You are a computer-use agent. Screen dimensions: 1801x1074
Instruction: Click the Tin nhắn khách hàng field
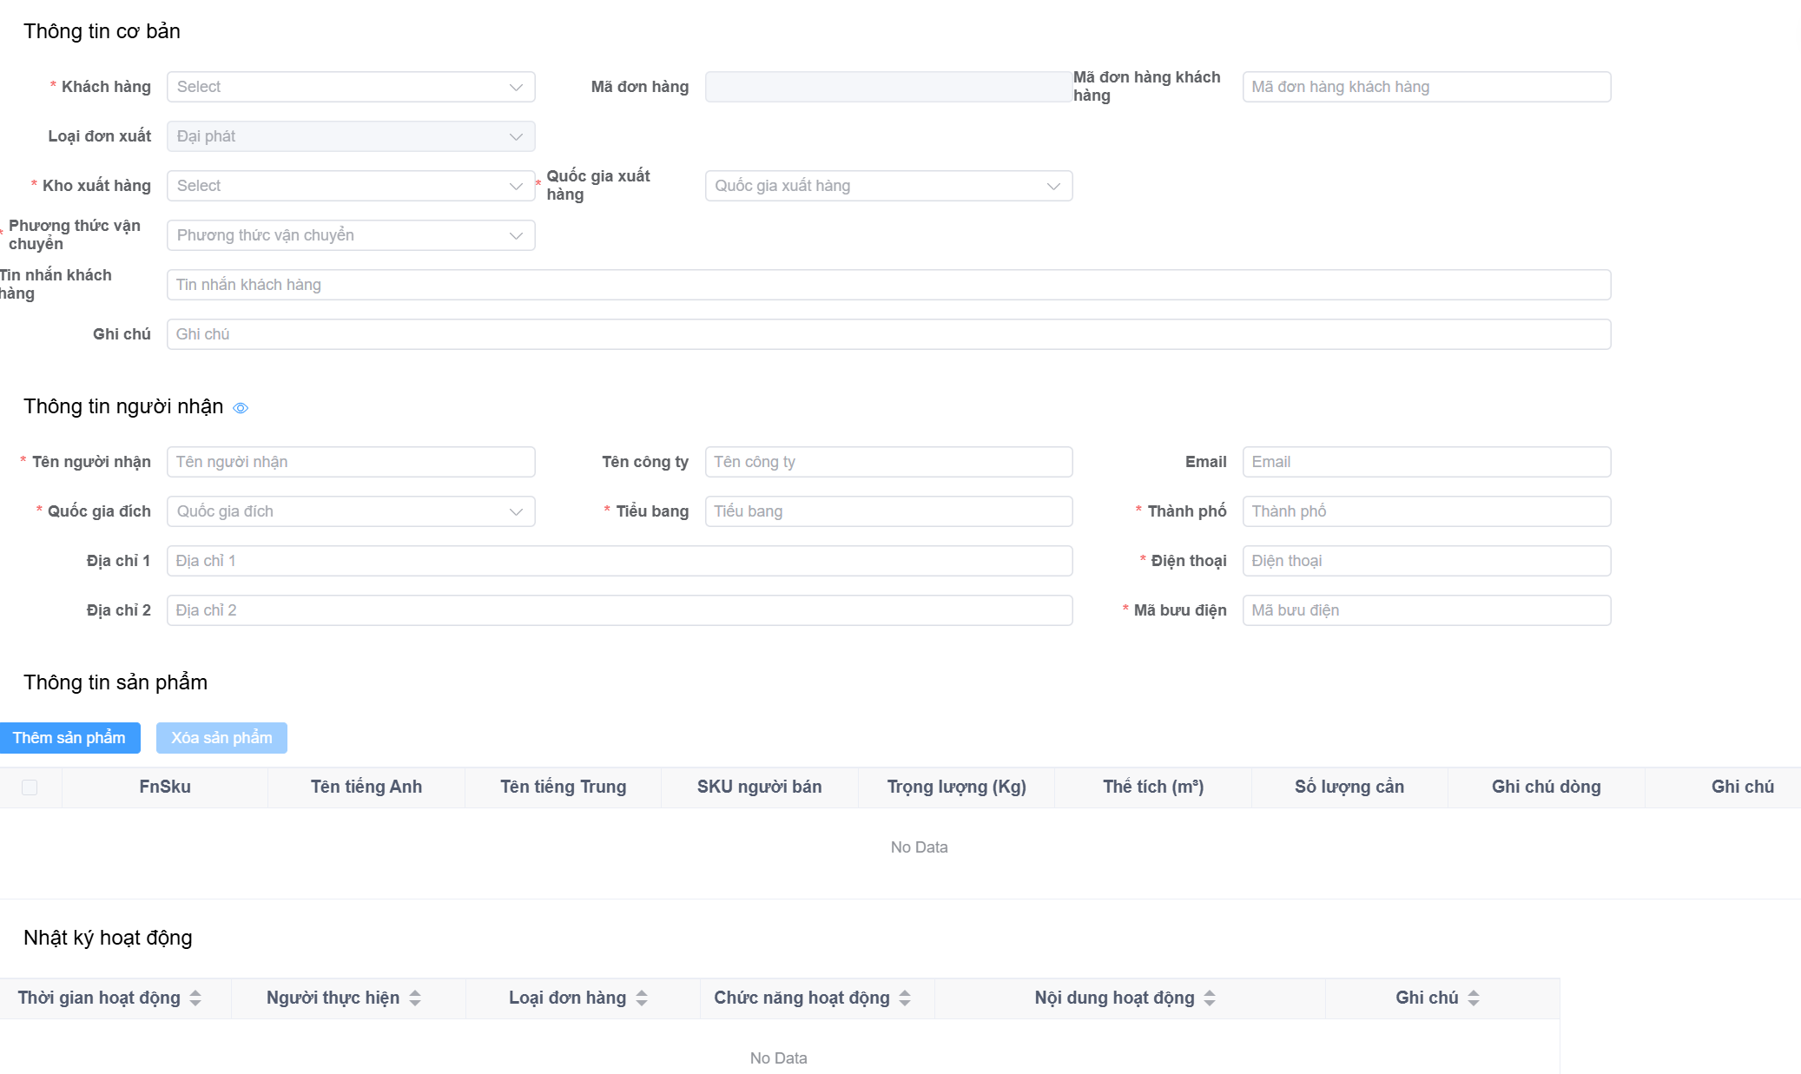[x=887, y=285]
